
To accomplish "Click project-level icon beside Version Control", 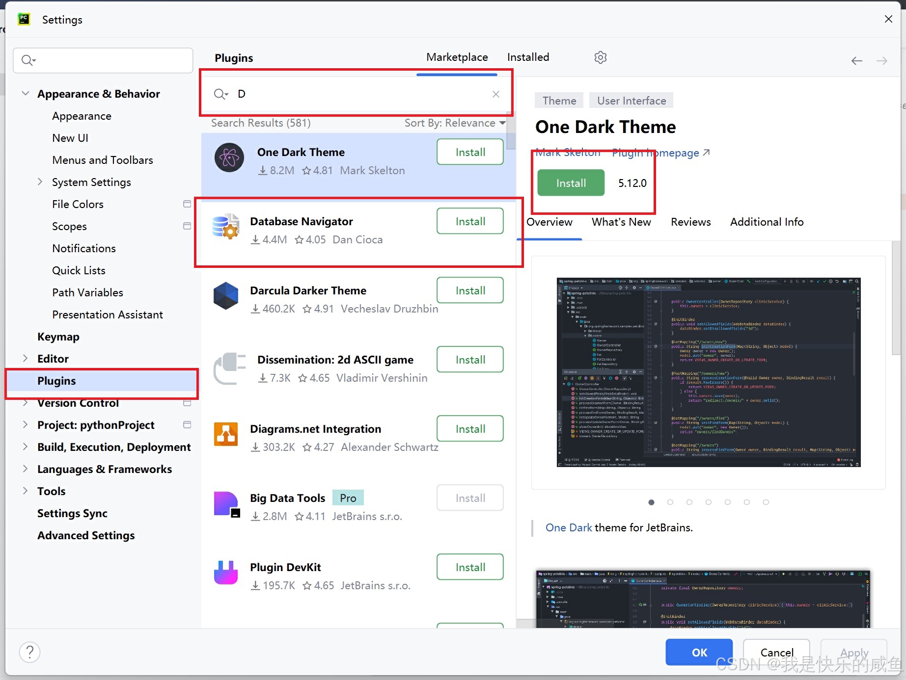I will pyautogui.click(x=187, y=403).
